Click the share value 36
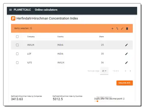This screenshot has width=144, height=109. (x=102, y=63)
